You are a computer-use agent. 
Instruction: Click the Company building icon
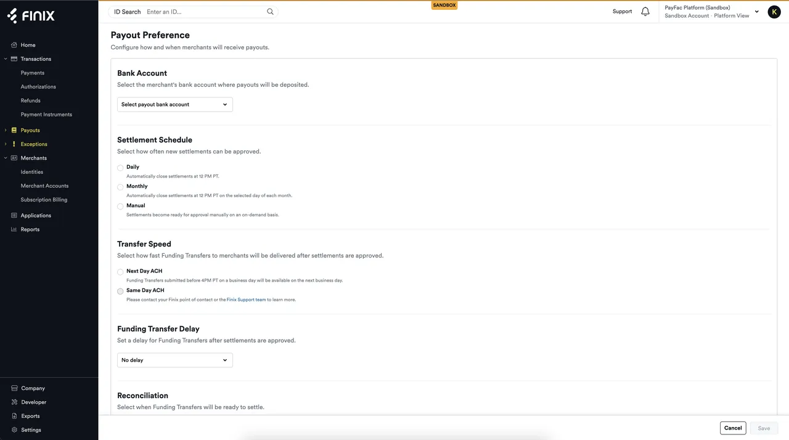point(14,388)
